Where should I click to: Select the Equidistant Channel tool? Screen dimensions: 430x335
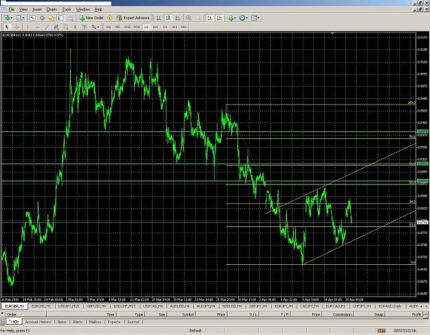56,27
